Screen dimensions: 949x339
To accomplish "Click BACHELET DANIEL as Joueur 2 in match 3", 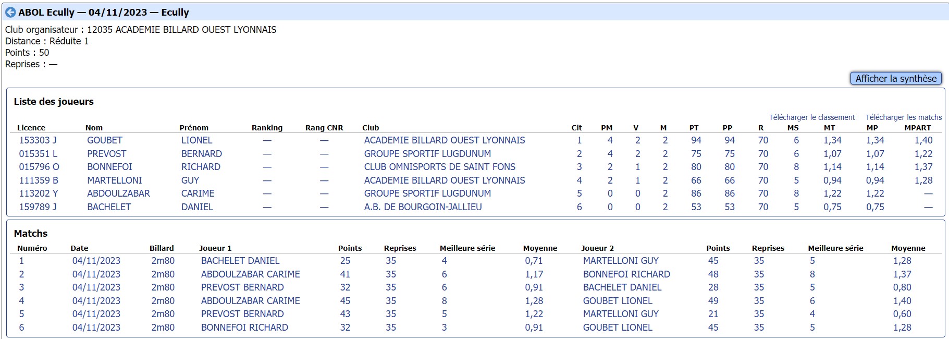I will pos(622,287).
